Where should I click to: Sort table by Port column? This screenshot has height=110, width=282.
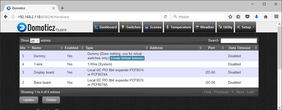pos(214,48)
